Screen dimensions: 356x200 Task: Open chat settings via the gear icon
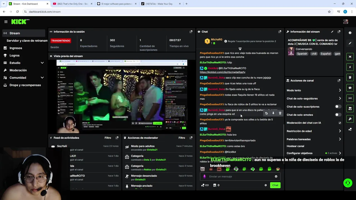click(x=266, y=185)
